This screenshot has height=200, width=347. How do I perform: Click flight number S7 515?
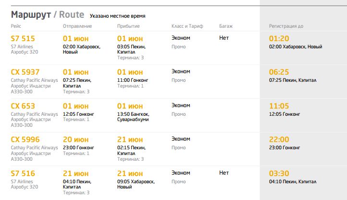pos(23,38)
